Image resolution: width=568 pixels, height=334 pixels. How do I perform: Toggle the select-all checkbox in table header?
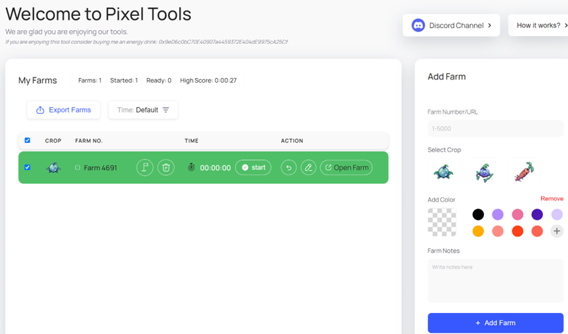click(x=27, y=140)
